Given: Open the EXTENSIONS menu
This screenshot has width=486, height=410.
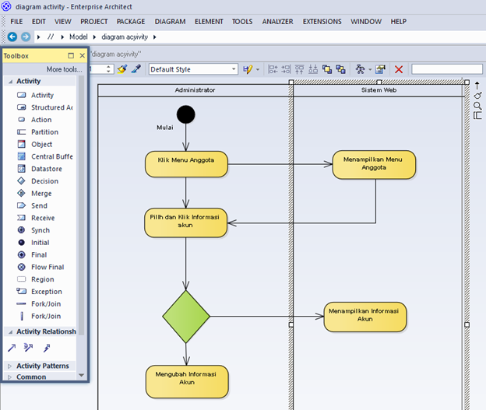Looking at the screenshot, I should point(322,22).
